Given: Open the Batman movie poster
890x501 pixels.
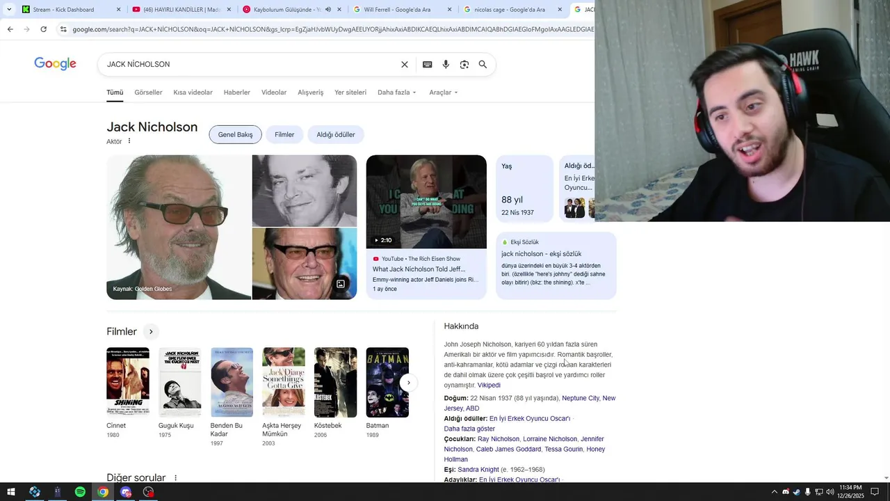Looking at the screenshot, I should (388, 382).
